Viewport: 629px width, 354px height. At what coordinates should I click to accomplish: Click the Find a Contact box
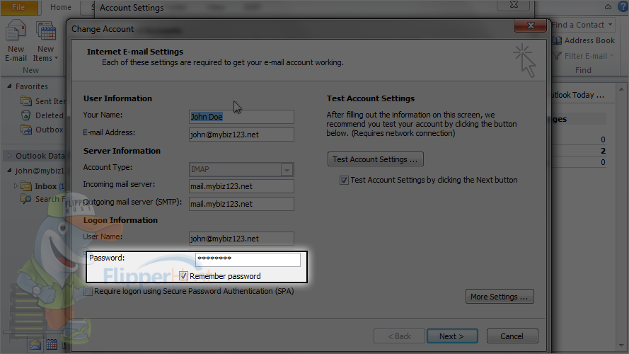click(x=582, y=25)
